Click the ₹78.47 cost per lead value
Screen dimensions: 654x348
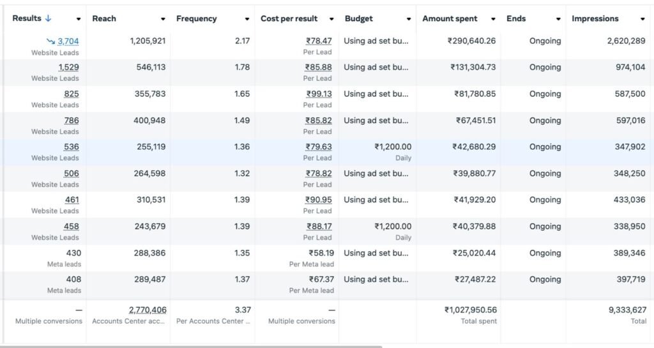pos(319,41)
